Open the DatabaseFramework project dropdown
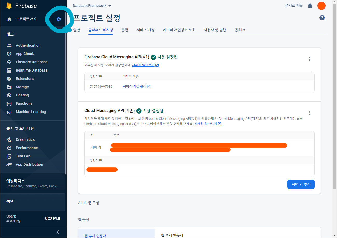The image size is (337, 238). (92, 6)
